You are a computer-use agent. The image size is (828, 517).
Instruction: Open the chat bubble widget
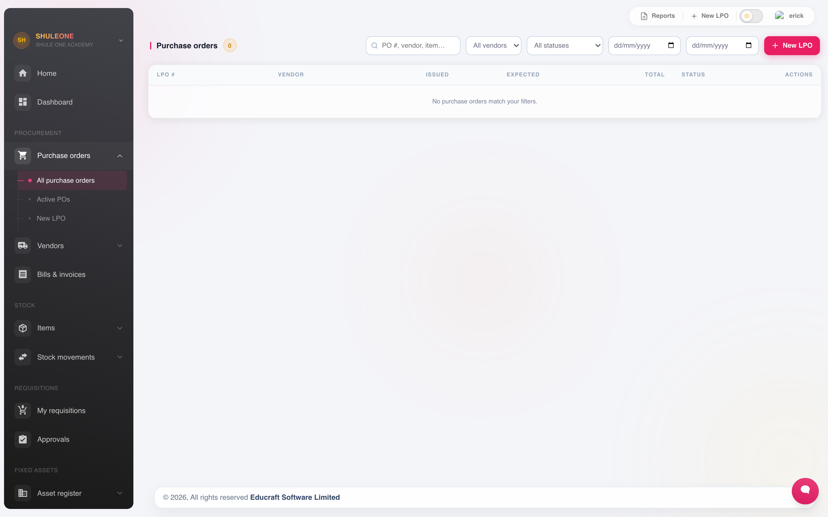(x=805, y=491)
